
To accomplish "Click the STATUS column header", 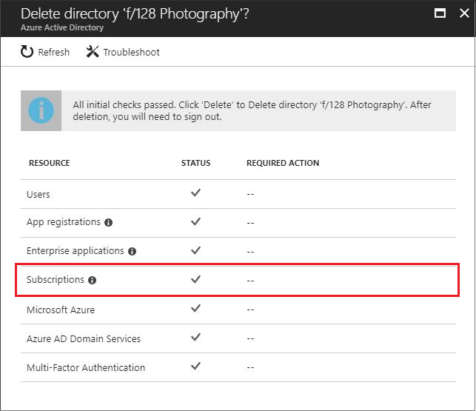I will (x=195, y=163).
